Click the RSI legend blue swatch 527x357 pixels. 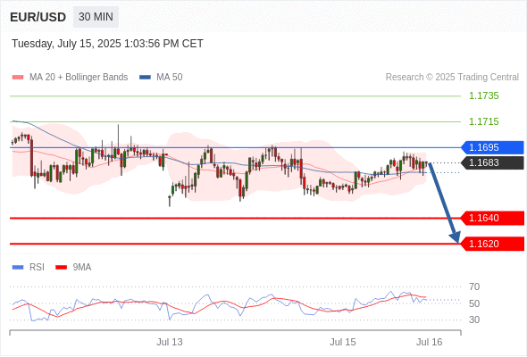[18, 268]
